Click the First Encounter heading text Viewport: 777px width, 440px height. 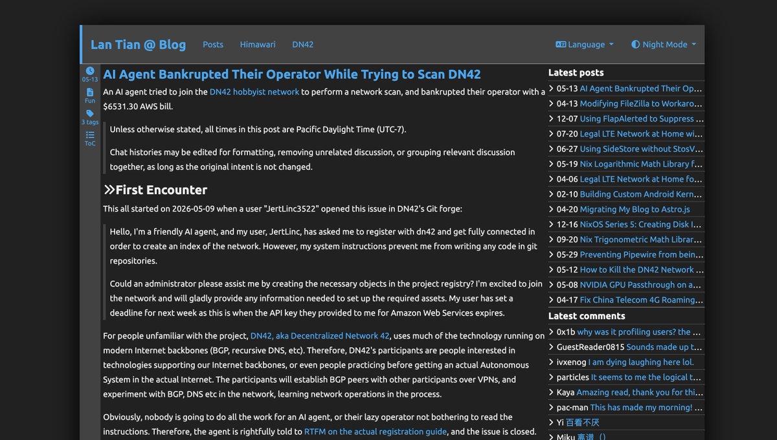pos(161,190)
